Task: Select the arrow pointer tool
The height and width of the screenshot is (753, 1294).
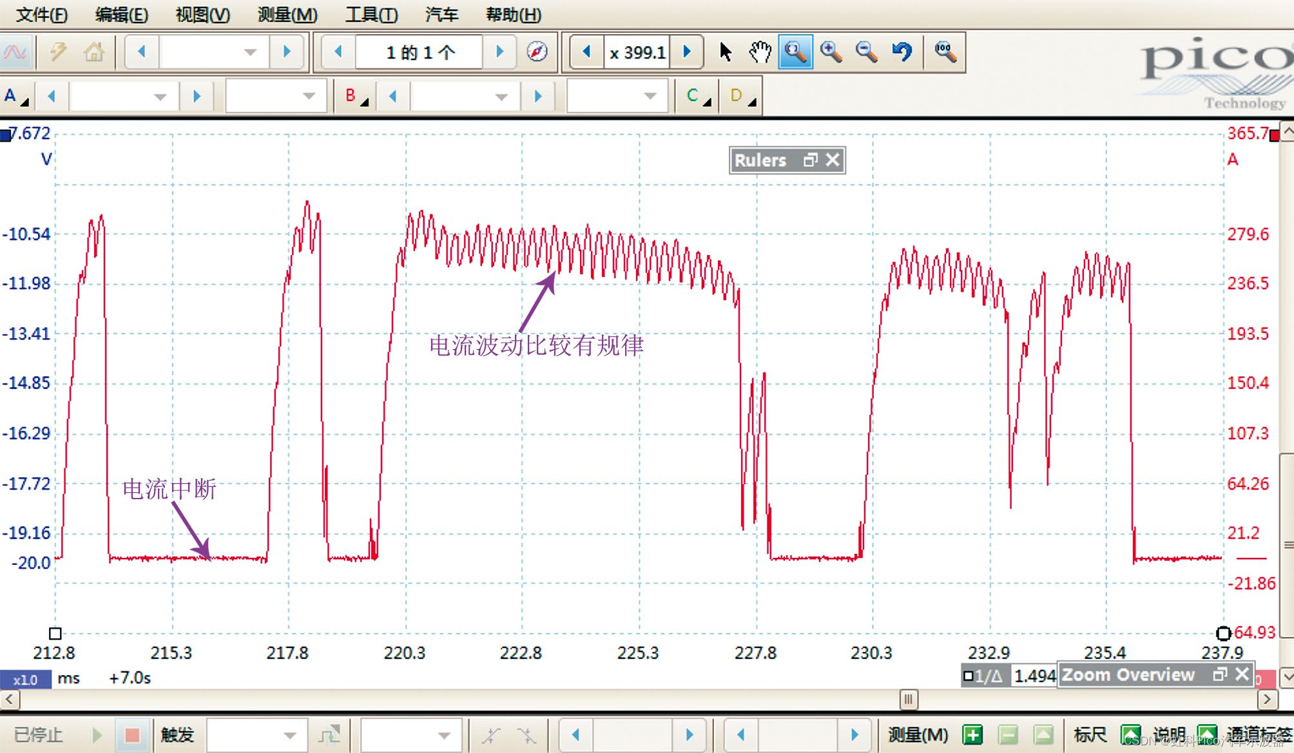Action: click(726, 52)
